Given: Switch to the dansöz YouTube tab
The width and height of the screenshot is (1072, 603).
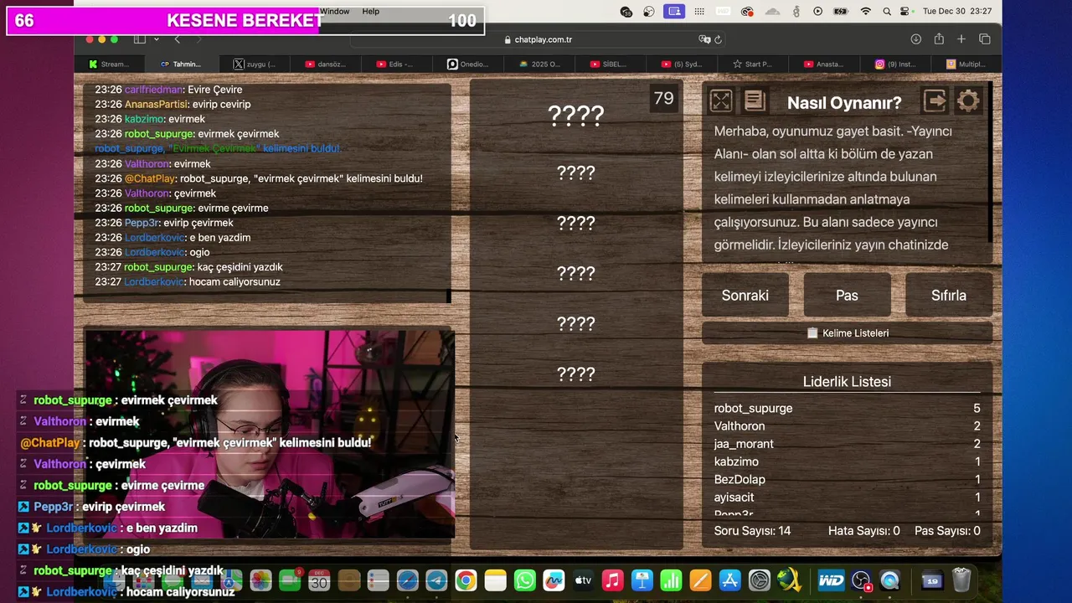Looking at the screenshot, I should pyautogui.click(x=327, y=64).
